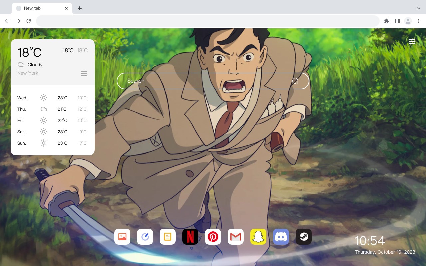Launch the Steam shortcut
426x266 pixels.
click(304, 237)
